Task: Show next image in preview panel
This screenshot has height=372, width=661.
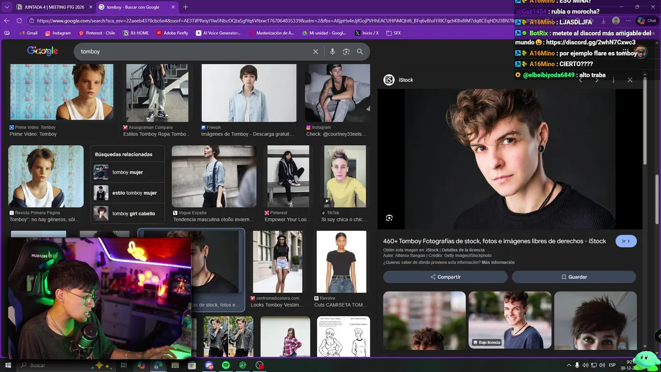Action: pyautogui.click(x=597, y=80)
